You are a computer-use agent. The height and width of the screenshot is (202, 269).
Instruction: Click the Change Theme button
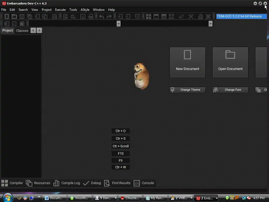[188, 90]
